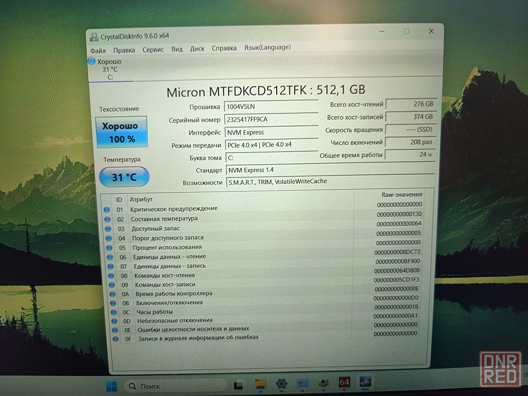This screenshot has height=396, width=528.
Task: Open Task View from the taskbar
Action: [239, 384]
